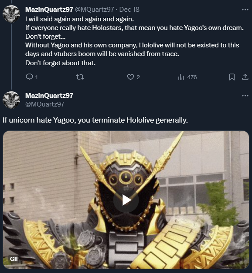Open the tweet text about Yagoo's dream
Viewport: 252px width, 273px height.
point(134,41)
